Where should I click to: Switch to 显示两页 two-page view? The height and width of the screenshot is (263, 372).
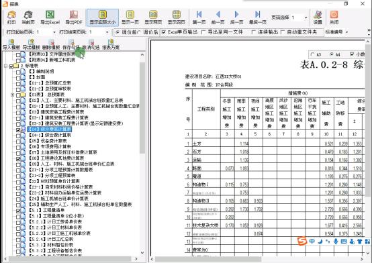(153, 17)
